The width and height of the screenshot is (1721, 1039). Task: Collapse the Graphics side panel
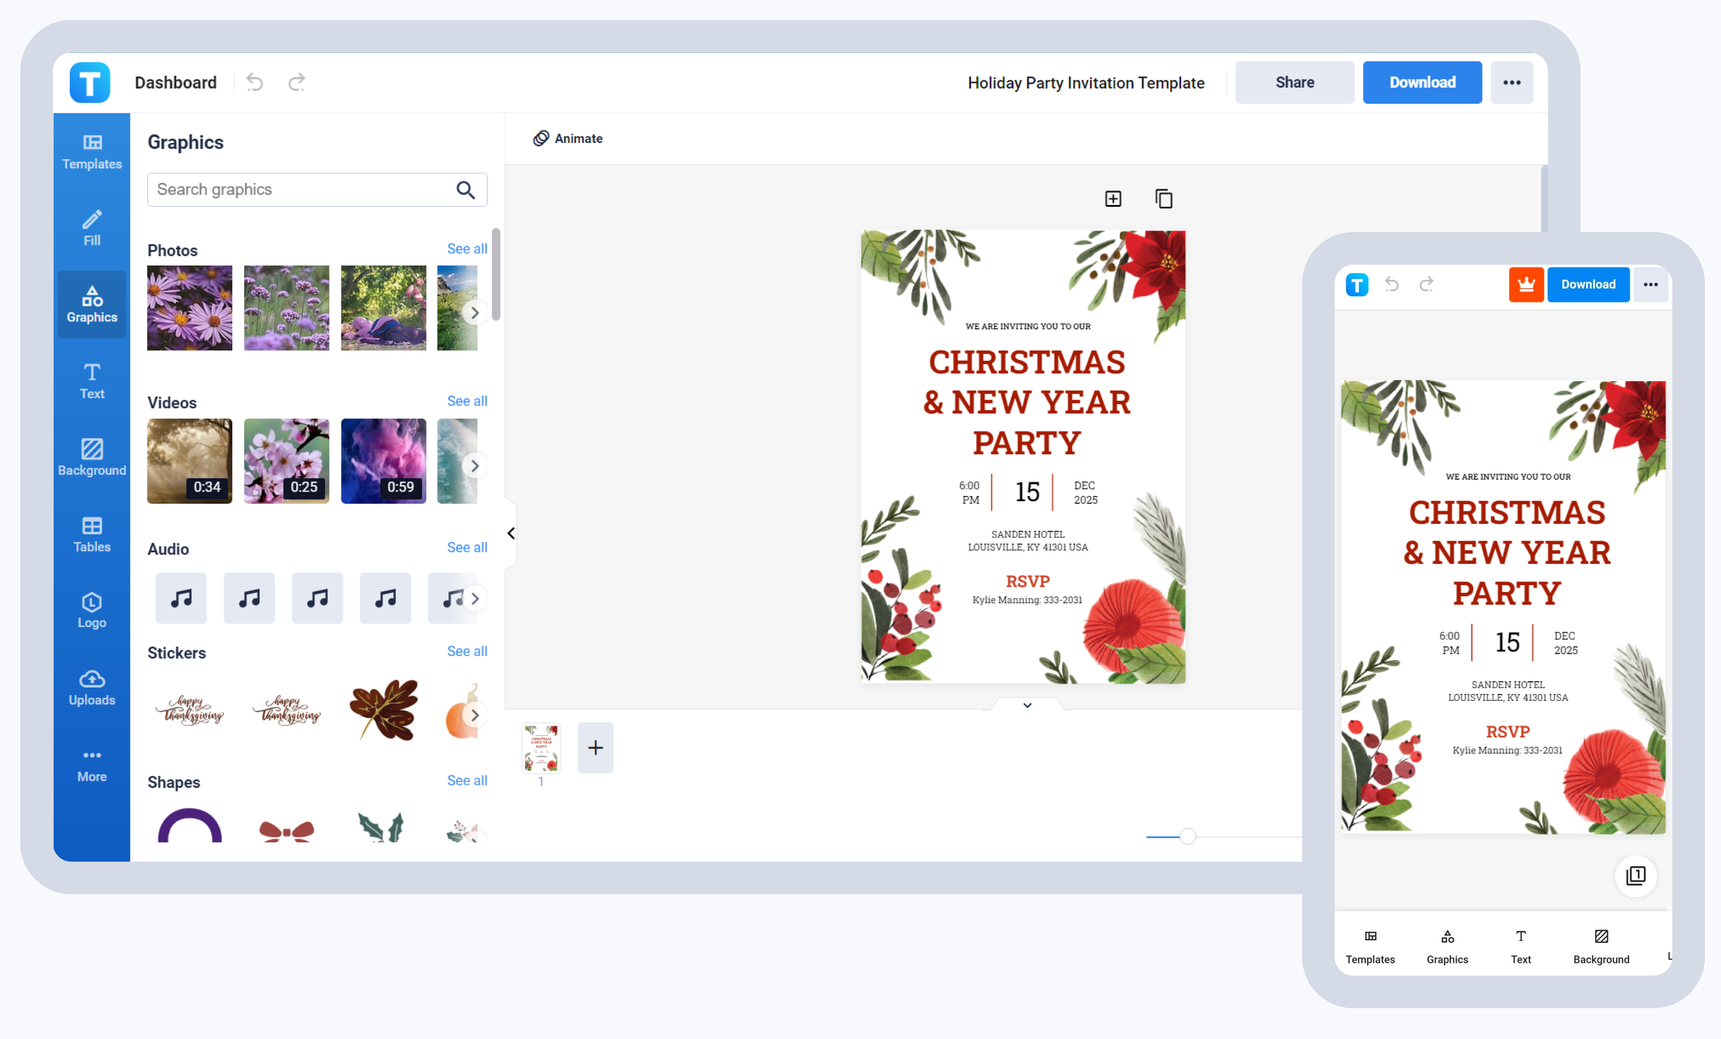[510, 533]
